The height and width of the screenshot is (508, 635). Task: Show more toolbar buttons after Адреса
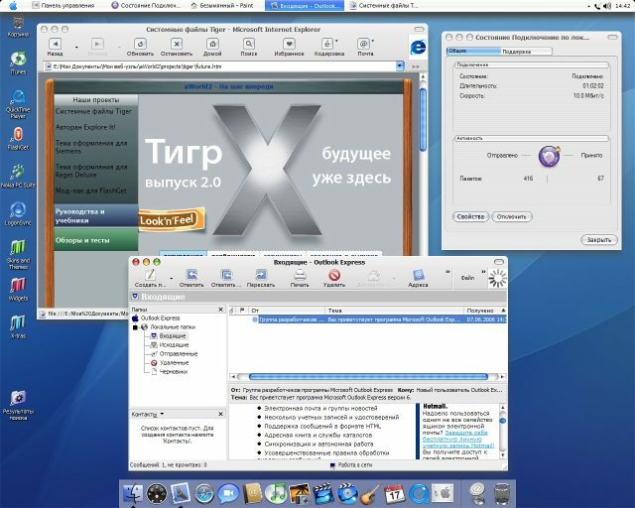pos(447,272)
